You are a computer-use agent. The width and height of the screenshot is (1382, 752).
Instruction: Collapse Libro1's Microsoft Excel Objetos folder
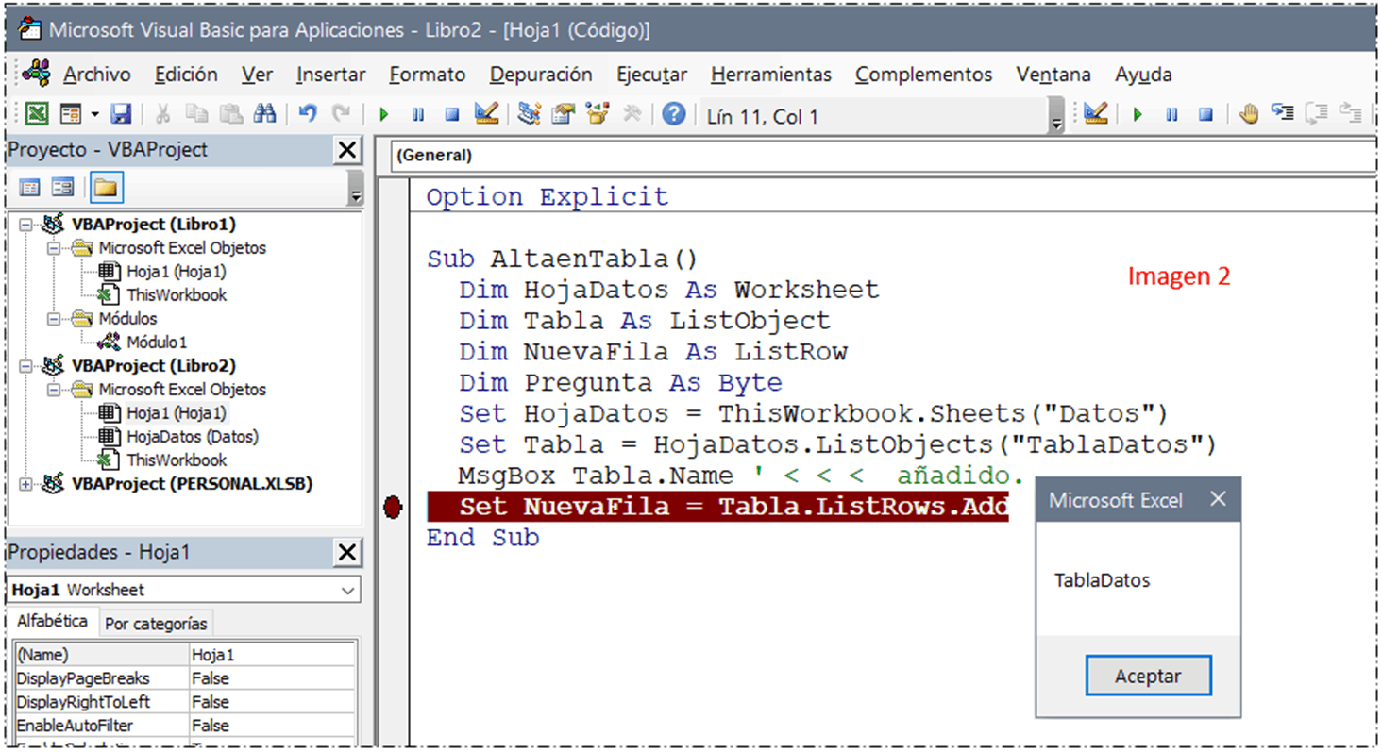53,248
